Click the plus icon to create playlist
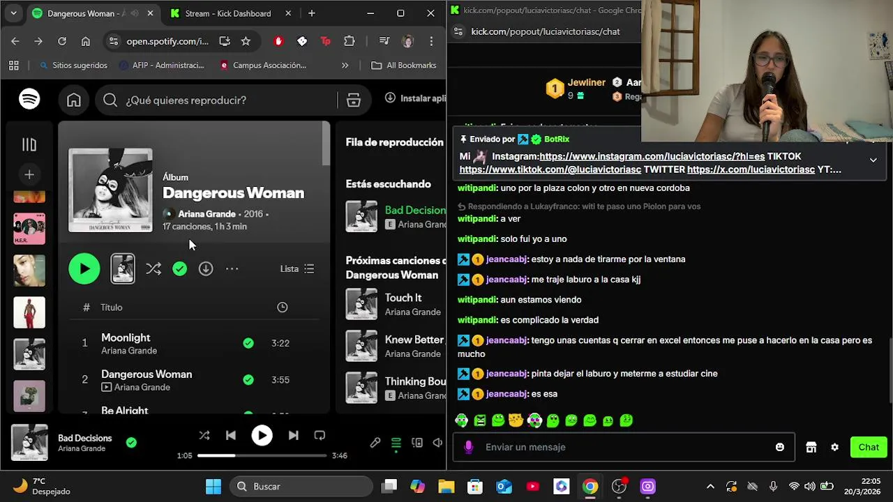 click(x=29, y=174)
